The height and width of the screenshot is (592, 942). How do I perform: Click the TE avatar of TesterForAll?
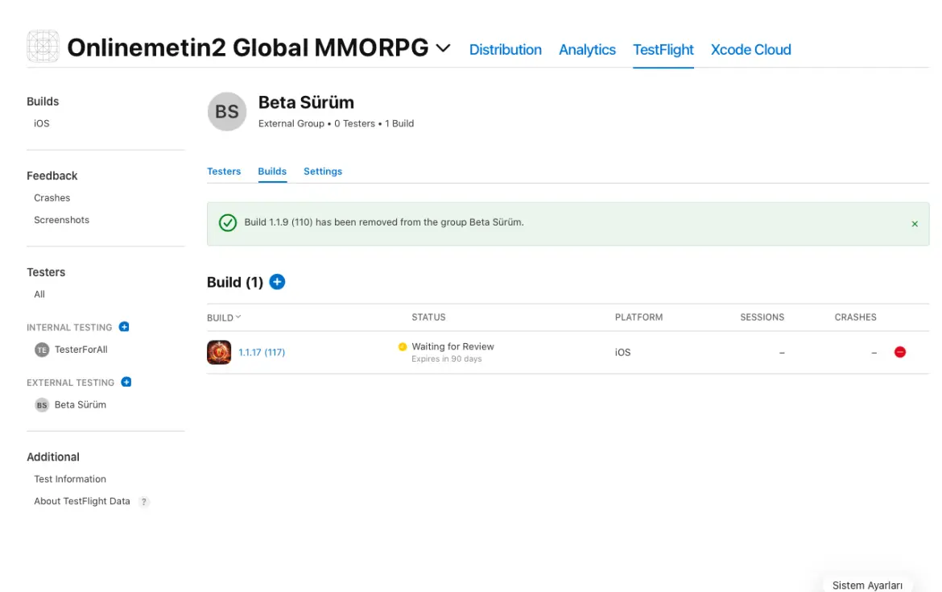41,350
